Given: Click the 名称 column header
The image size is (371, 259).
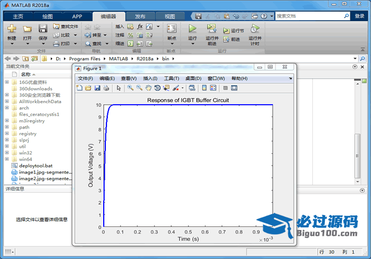Looking at the screenshot, I should [x=26, y=75].
